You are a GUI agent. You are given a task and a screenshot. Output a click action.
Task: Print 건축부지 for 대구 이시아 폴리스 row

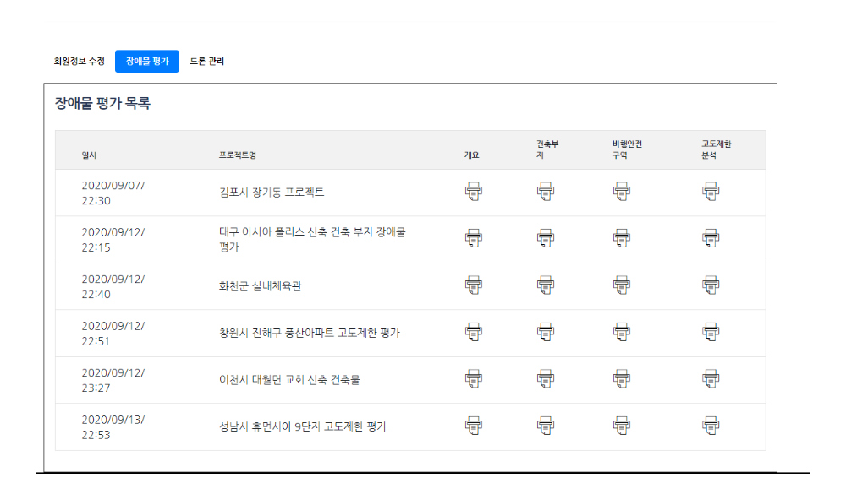tap(546, 238)
